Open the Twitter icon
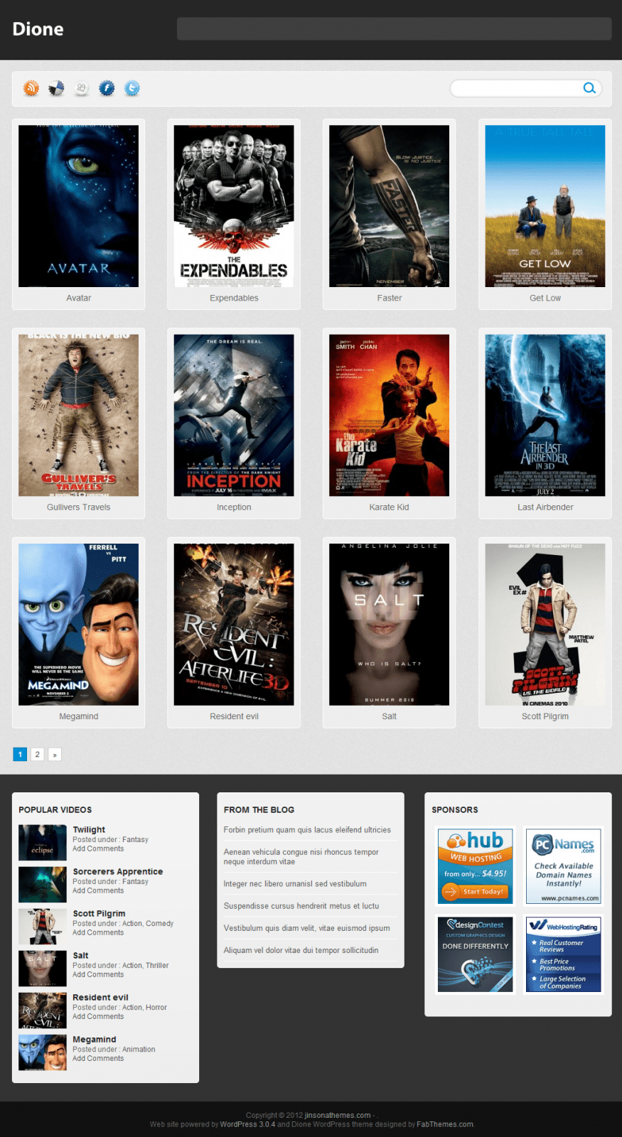 (x=132, y=88)
